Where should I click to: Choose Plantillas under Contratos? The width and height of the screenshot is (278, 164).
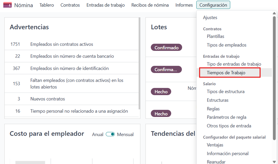point(215,36)
